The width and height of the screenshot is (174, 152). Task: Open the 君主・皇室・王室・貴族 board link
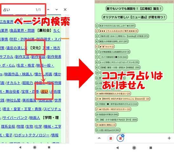click(22, 109)
